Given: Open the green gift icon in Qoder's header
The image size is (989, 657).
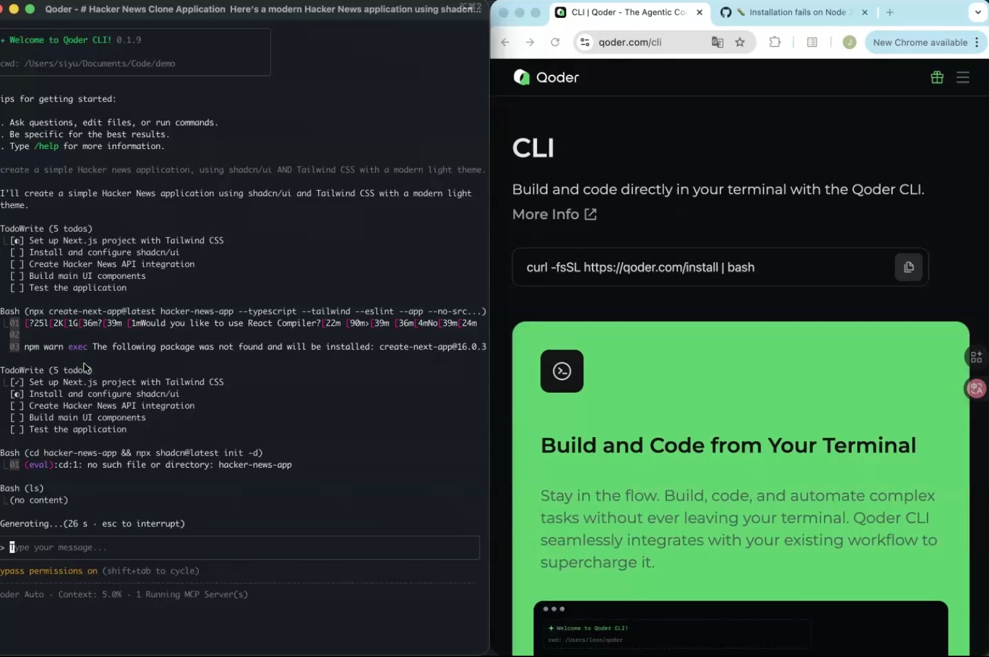Looking at the screenshot, I should click(936, 77).
